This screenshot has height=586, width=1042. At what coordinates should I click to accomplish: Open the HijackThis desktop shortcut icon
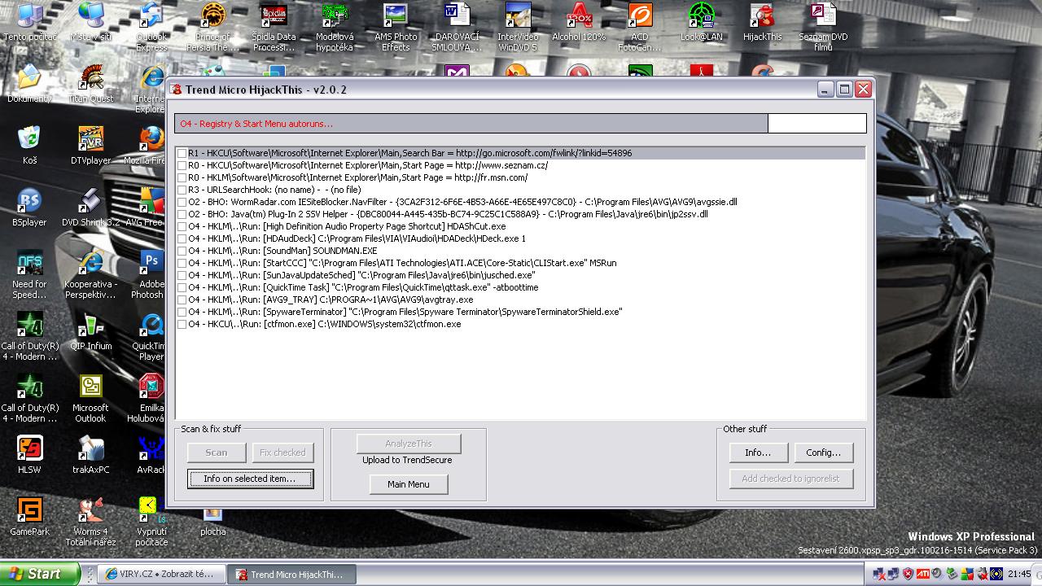click(762, 17)
